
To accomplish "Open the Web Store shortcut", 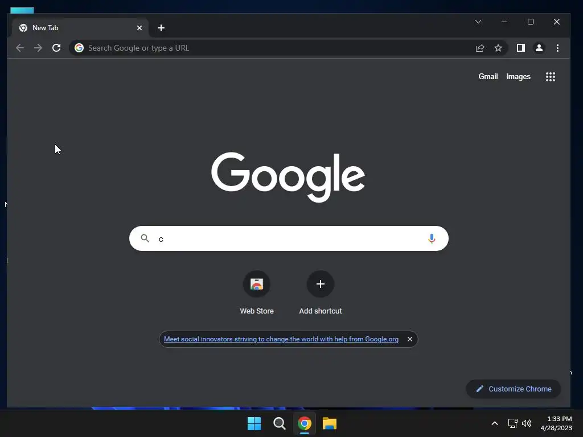I will pyautogui.click(x=257, y=293).
